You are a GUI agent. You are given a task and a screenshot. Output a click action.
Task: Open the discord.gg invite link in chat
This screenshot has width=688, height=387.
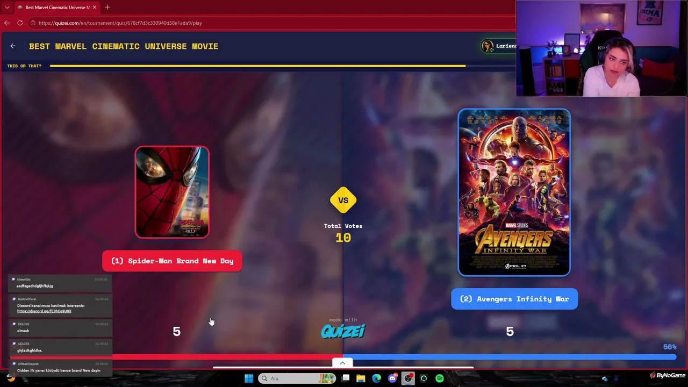tap(44, 311)
